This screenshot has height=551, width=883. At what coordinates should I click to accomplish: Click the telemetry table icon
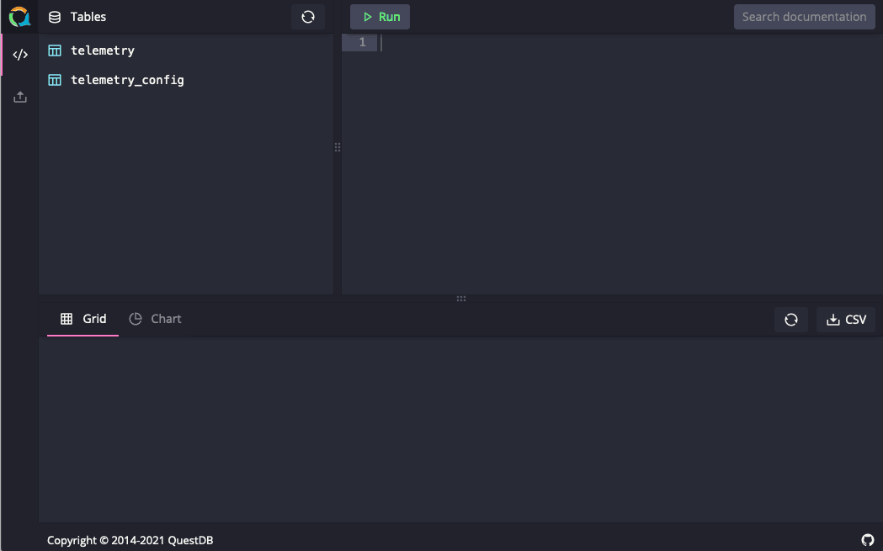coord(55,50)
